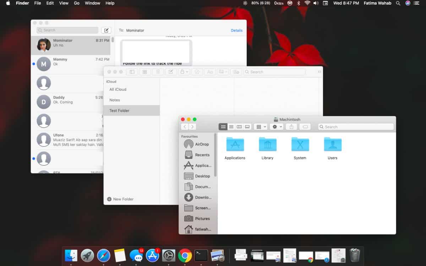Open the media dropdown in Notes toolbar
Image resolution: width=426 pixels, height=266 pixels.
(x=223, y=72)
